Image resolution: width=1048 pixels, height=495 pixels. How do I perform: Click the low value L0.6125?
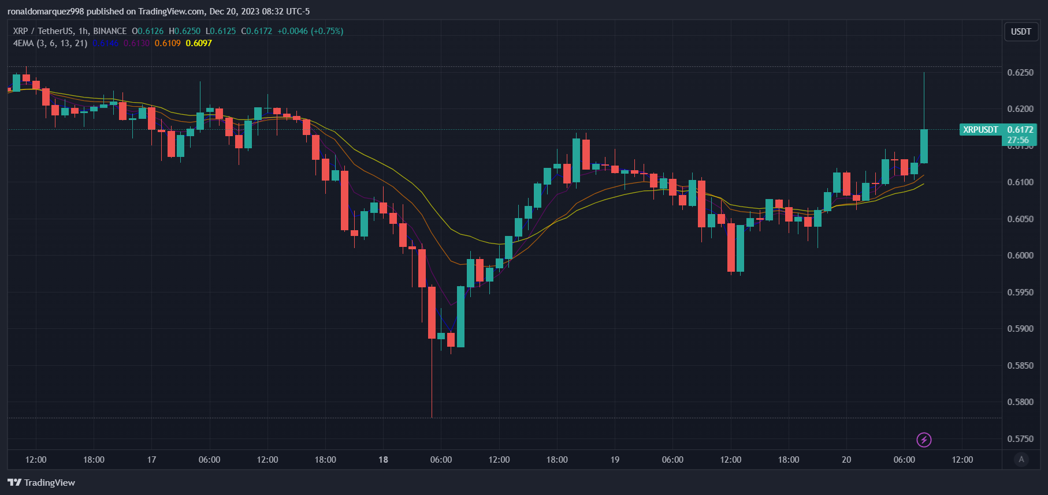(221, 31)
